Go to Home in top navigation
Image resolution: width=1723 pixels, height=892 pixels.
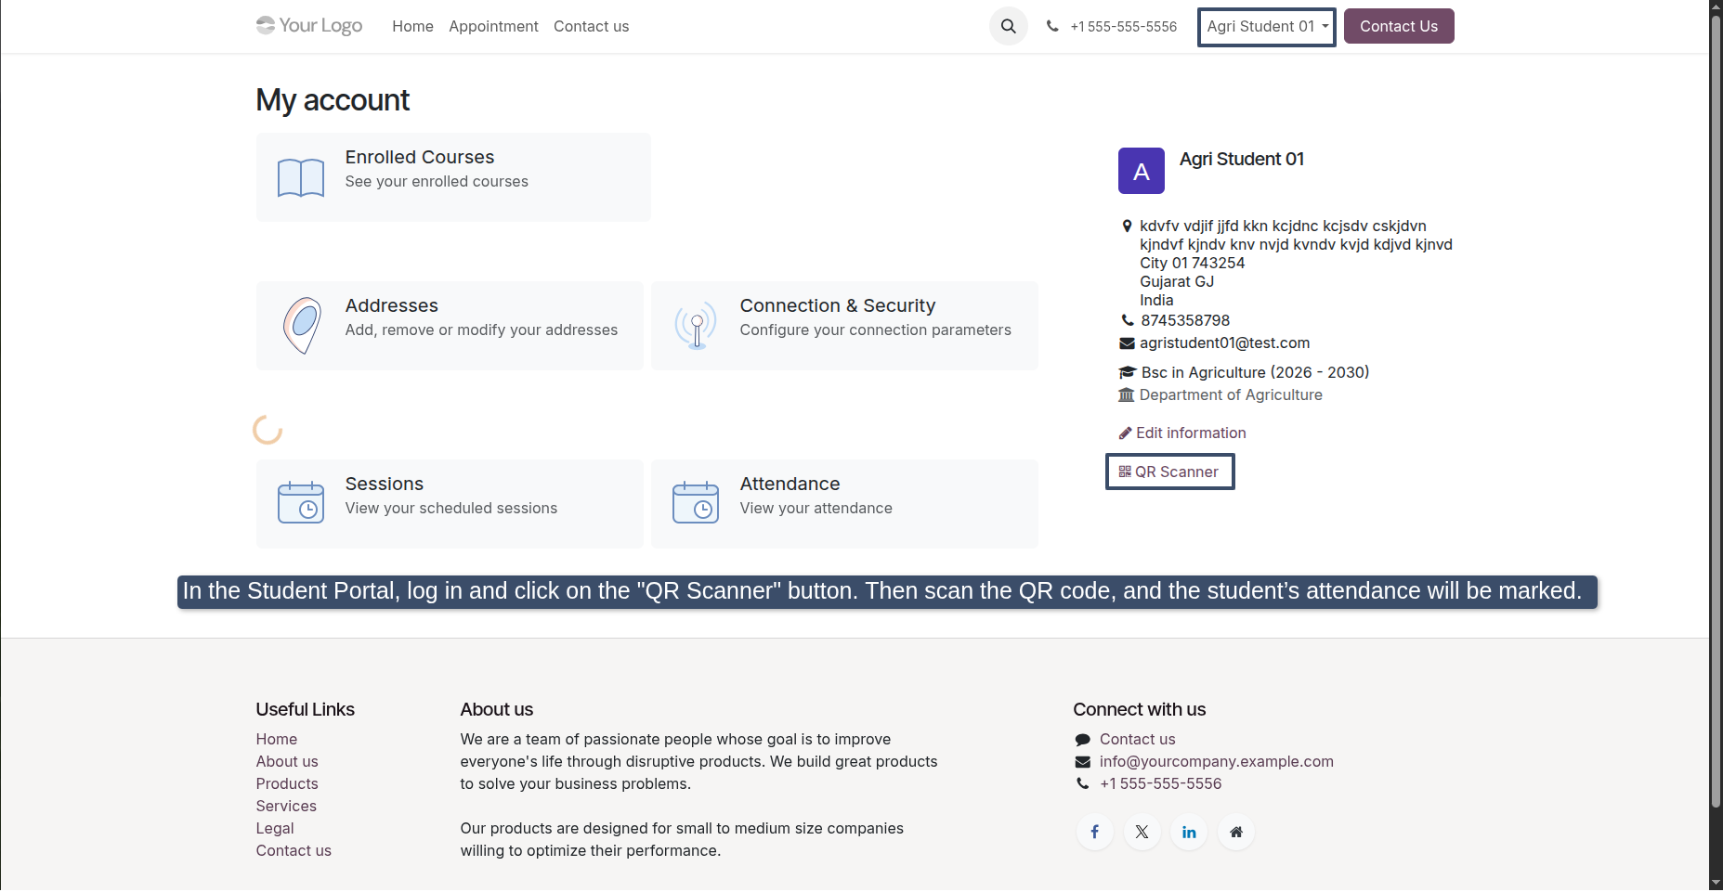tap(412, 26)
